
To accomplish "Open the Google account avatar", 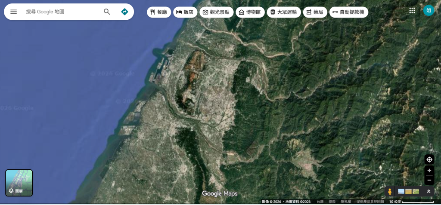I will click(429, 11).
